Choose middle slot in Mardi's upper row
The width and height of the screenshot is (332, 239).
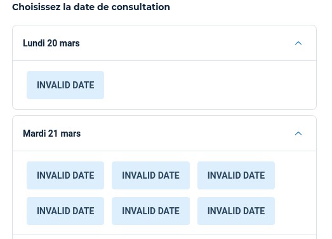150,175
